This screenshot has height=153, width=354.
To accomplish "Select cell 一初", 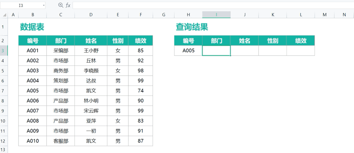I will click(91, 131).
